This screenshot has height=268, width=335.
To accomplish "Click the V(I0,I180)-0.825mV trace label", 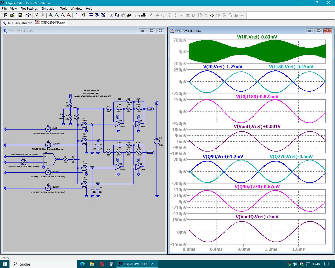I will tap(257, 97).
